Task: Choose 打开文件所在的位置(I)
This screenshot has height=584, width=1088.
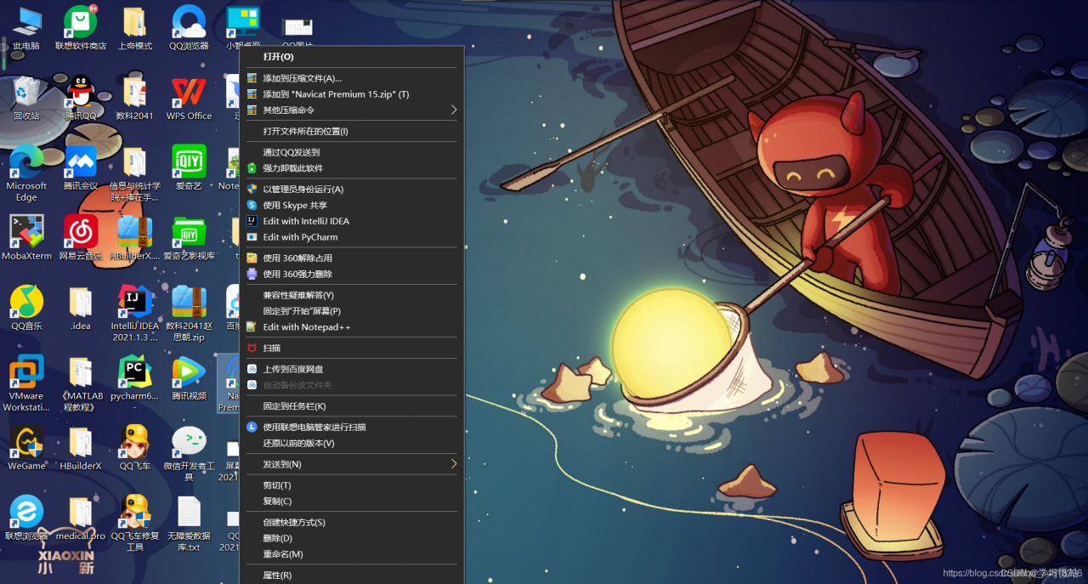Action: pyautogui.click(x=352, y=131)
